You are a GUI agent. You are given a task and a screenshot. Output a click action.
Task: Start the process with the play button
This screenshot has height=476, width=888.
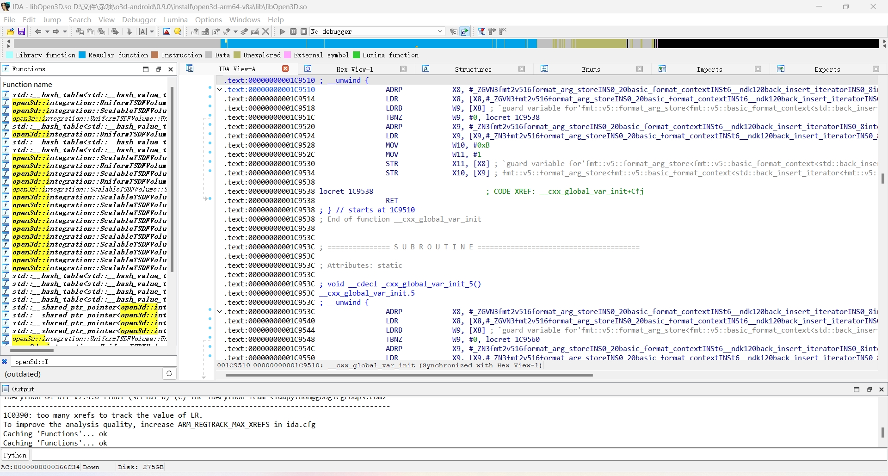tap(283, 31)
